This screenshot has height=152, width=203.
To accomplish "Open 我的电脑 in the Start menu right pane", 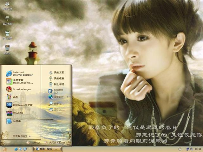I will [56, 78].
